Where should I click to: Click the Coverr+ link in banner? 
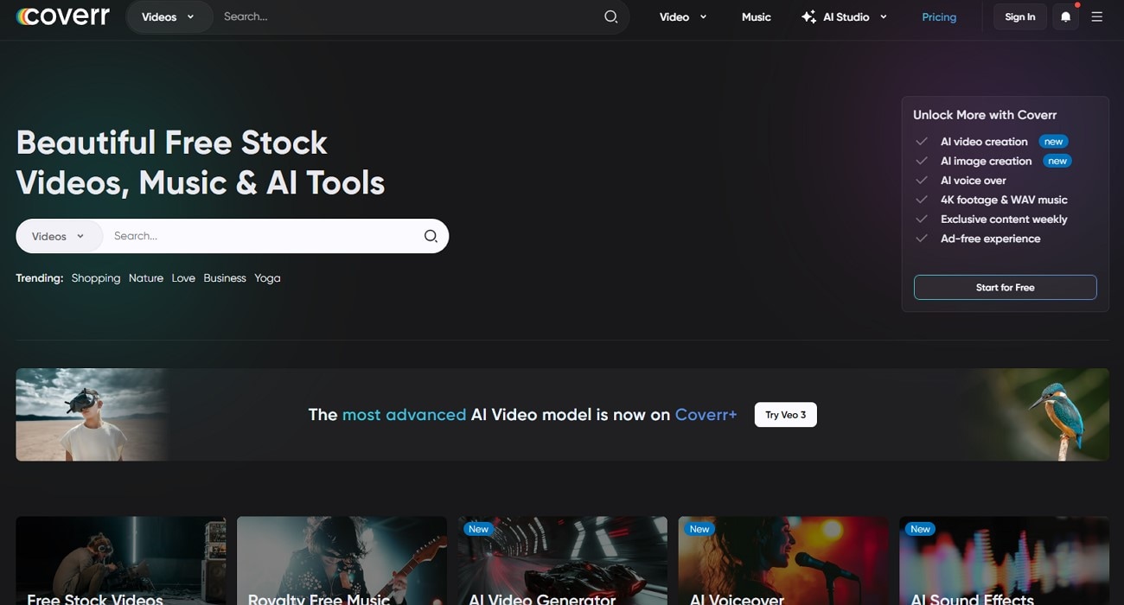coord(706,415)
